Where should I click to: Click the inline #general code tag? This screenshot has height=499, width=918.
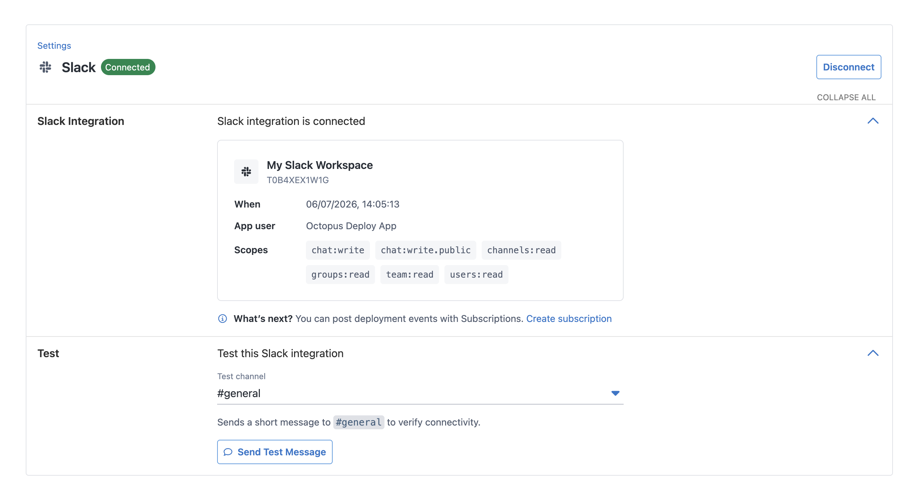coord(358,422)
